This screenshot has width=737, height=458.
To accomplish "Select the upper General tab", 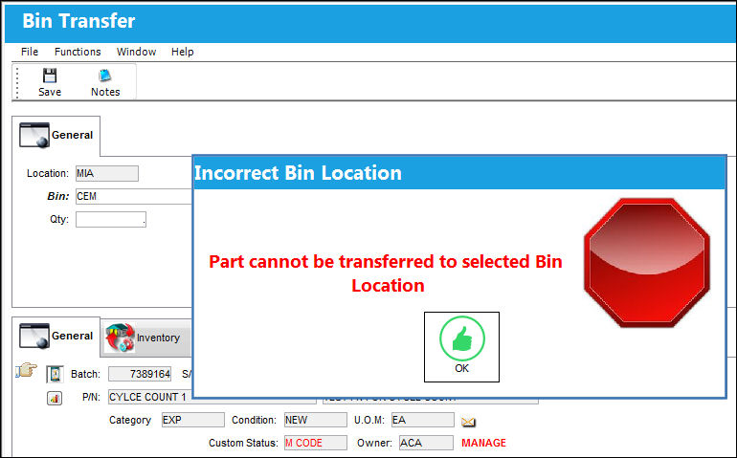I will pos(56,135).
